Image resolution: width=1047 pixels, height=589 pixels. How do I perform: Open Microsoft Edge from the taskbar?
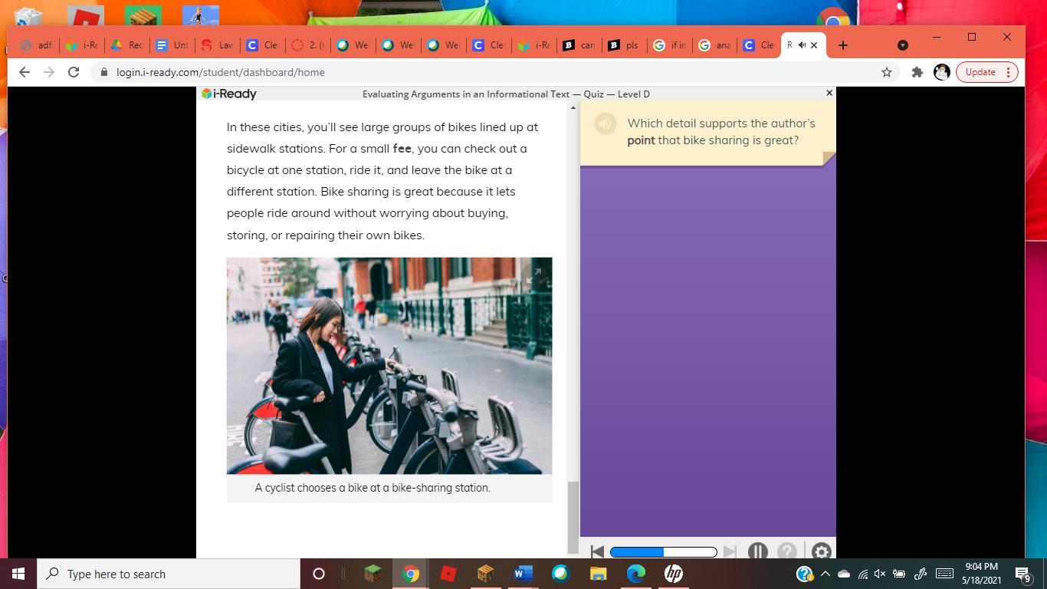636,574
